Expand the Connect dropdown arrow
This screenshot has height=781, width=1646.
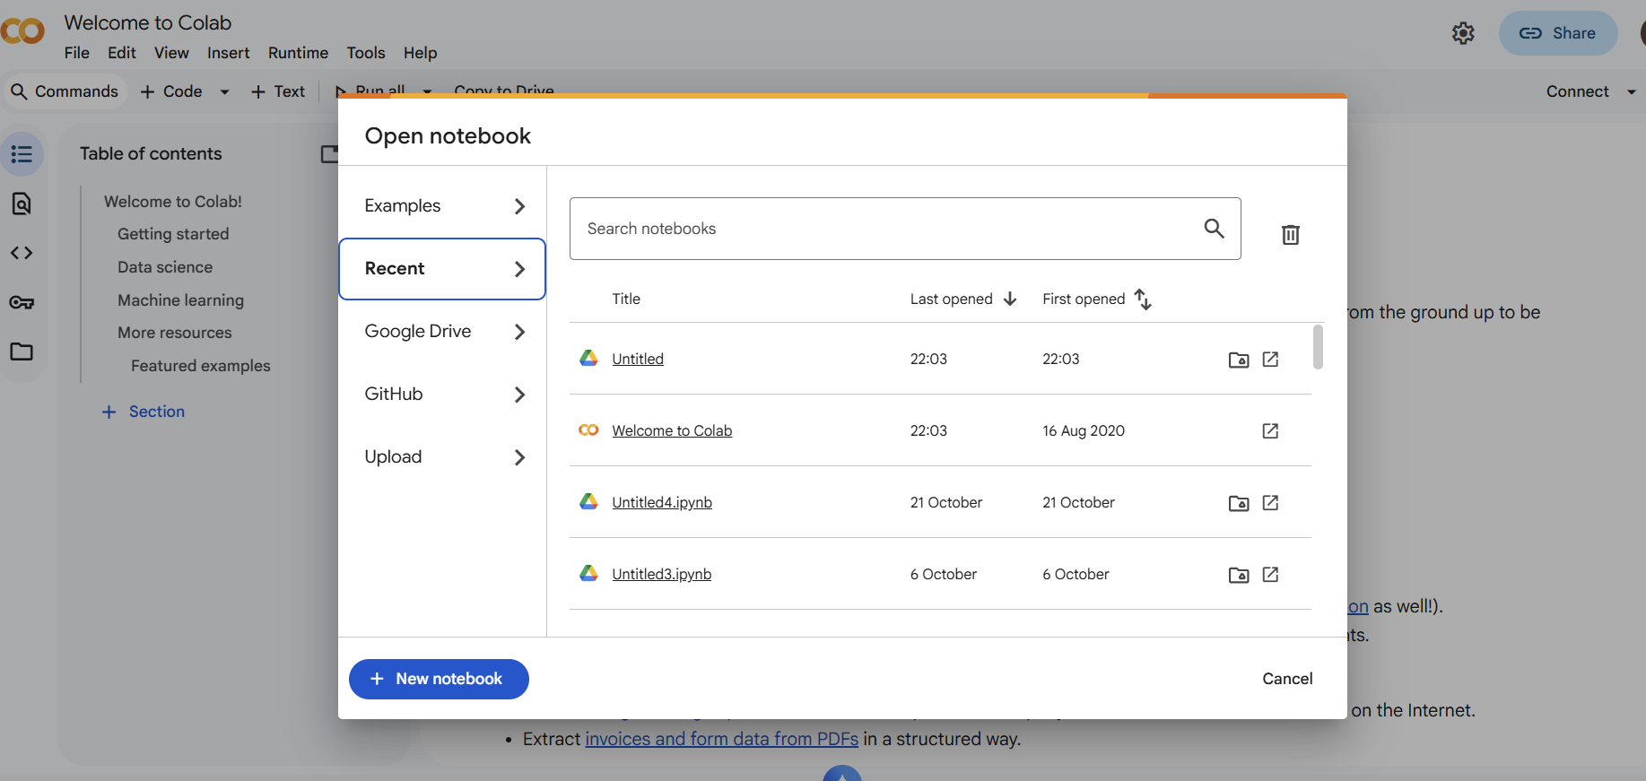pyautogui.click(x=1631, y=91)
